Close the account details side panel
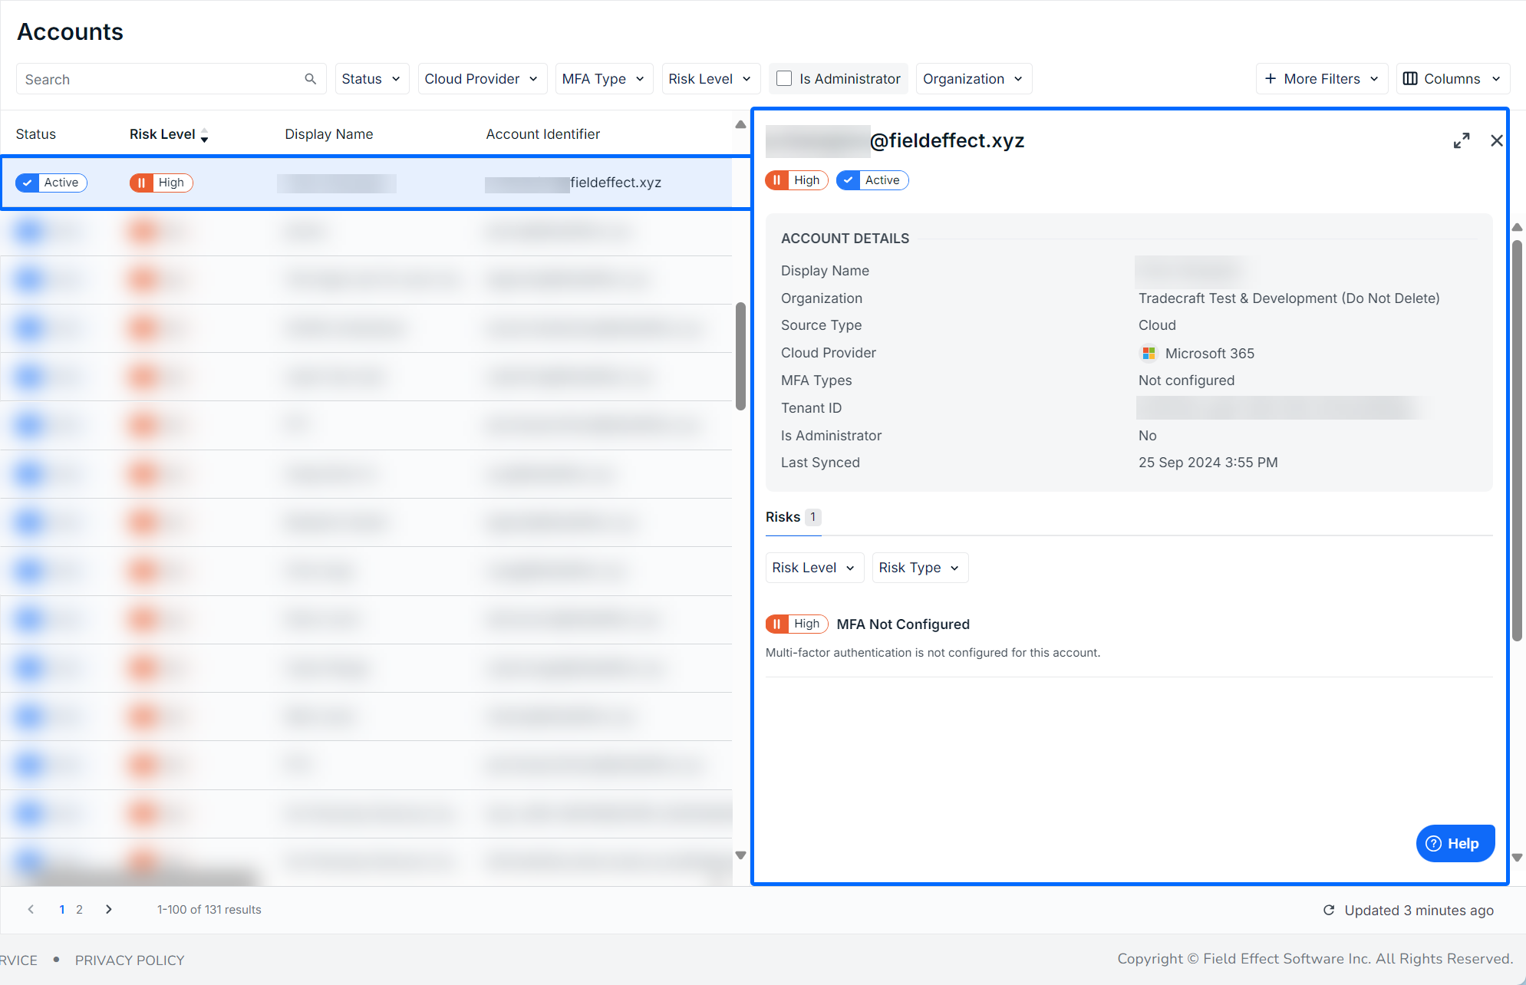1526x985 pixels. tap(1496, 140)
